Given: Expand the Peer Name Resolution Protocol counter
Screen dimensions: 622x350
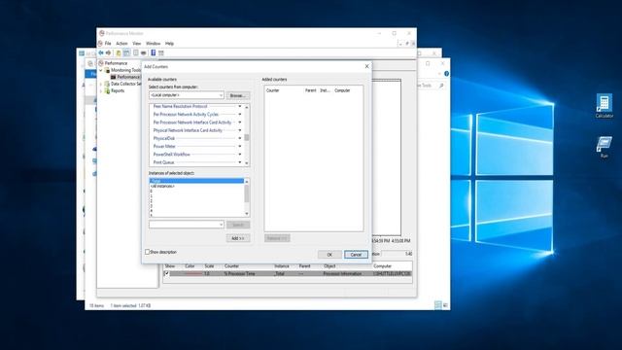Looking at the screenshot, I should [x=240, y=106].
